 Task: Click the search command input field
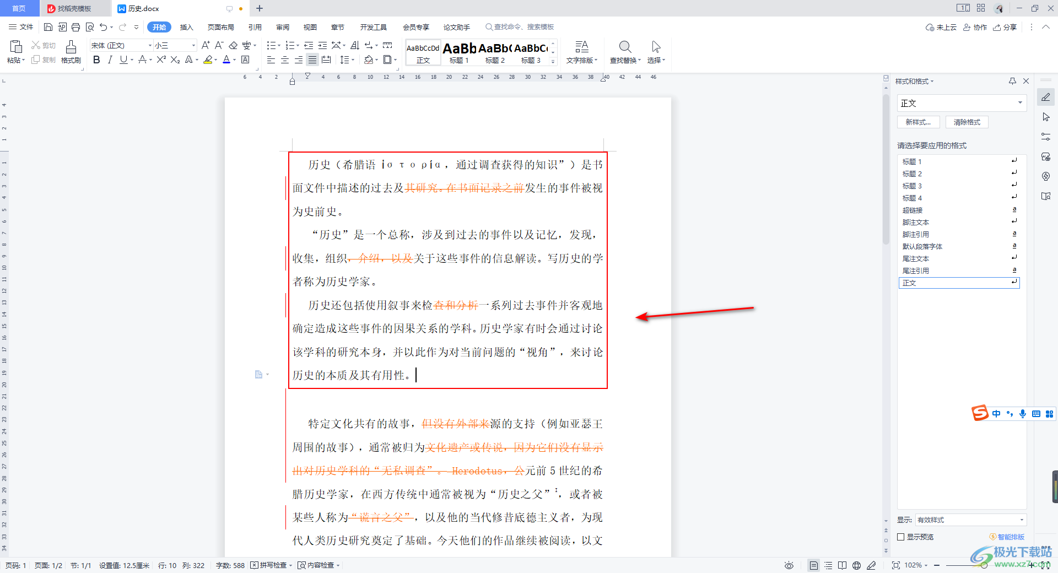[x=520, y=27]
